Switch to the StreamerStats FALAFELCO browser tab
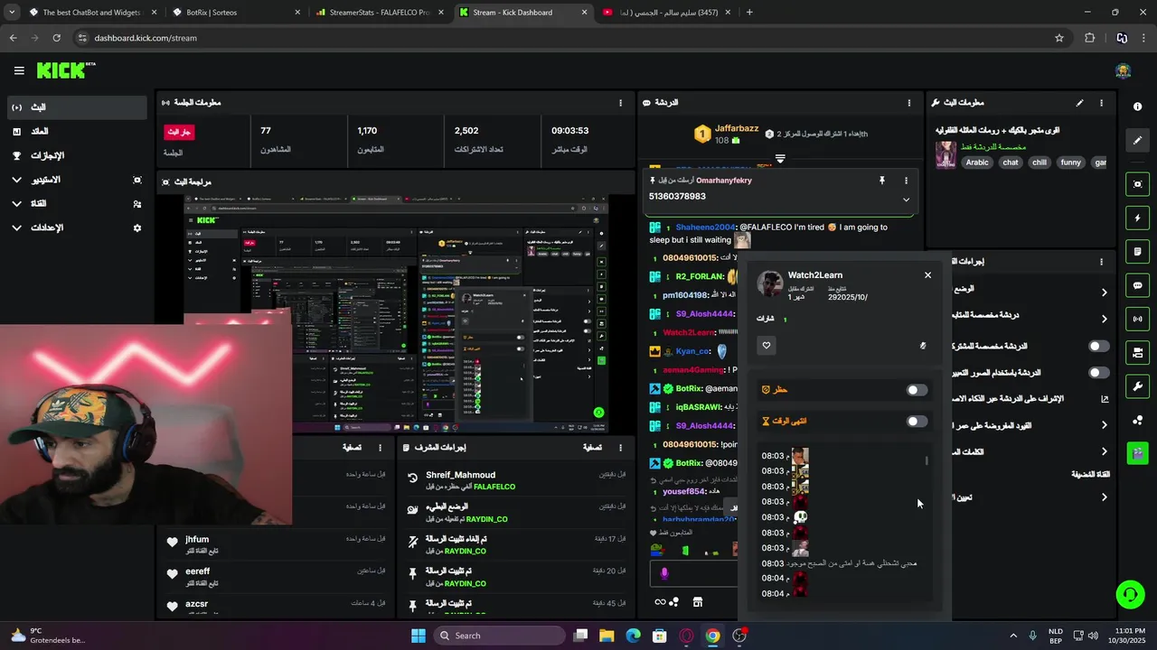Viewport: 1157px width, 650px height. pos(380,13)
